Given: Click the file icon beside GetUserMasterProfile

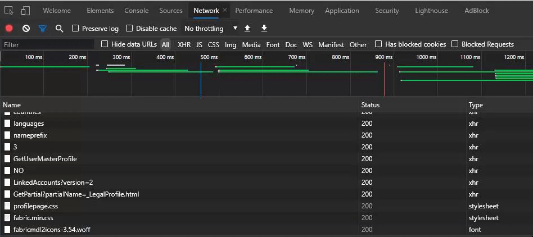Looking at the screenshot, I should [7, 159].
